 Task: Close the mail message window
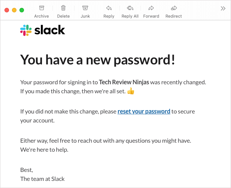coord(7,10)
